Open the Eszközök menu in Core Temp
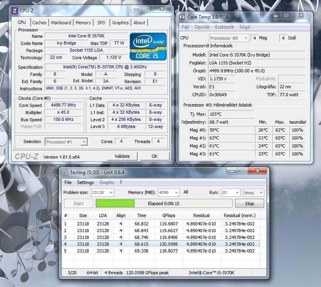This screenshot has width=321, height=287. [x=224, y=27]
